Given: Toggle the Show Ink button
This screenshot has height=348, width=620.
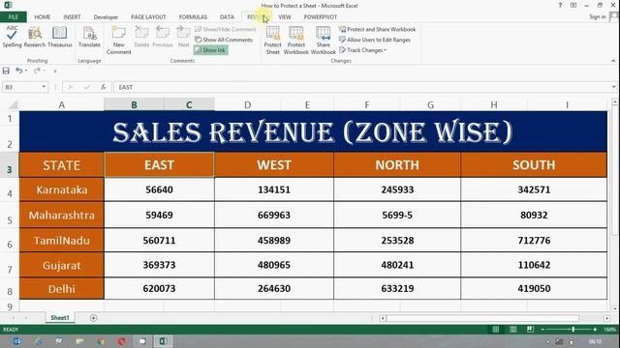Looking at the screenshot, I should 210,50.
